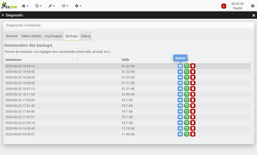
Task: Preview the 17:49:46 backup
Action: coord(180,111)
